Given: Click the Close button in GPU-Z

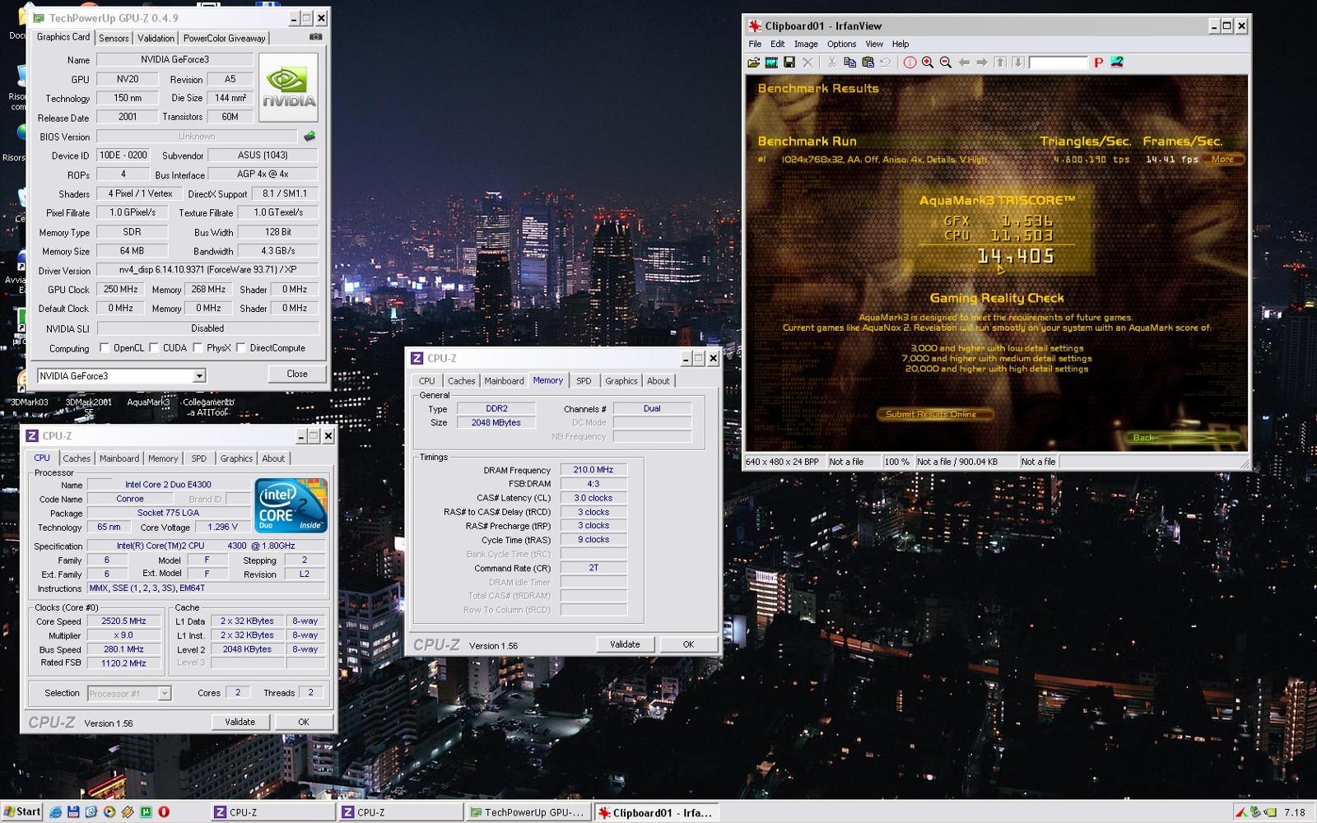Looking at the screenshot, I should 297,374.
